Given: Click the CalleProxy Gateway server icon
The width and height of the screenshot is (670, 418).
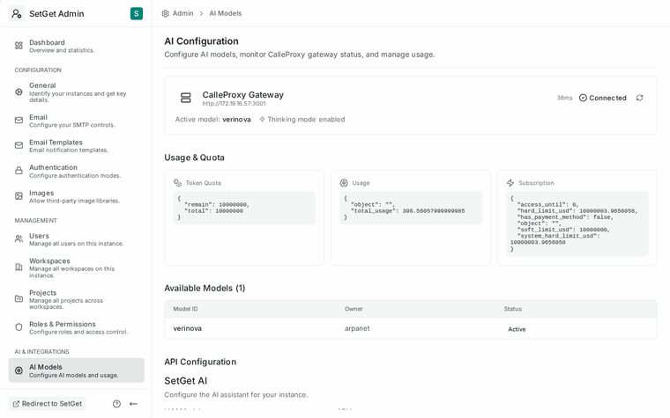Looking at the screenshot, I should click(x=185, y=98).
